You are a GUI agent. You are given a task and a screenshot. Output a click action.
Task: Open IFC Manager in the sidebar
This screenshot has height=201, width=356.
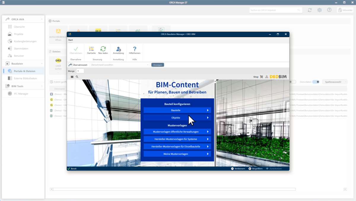(21, 94)
